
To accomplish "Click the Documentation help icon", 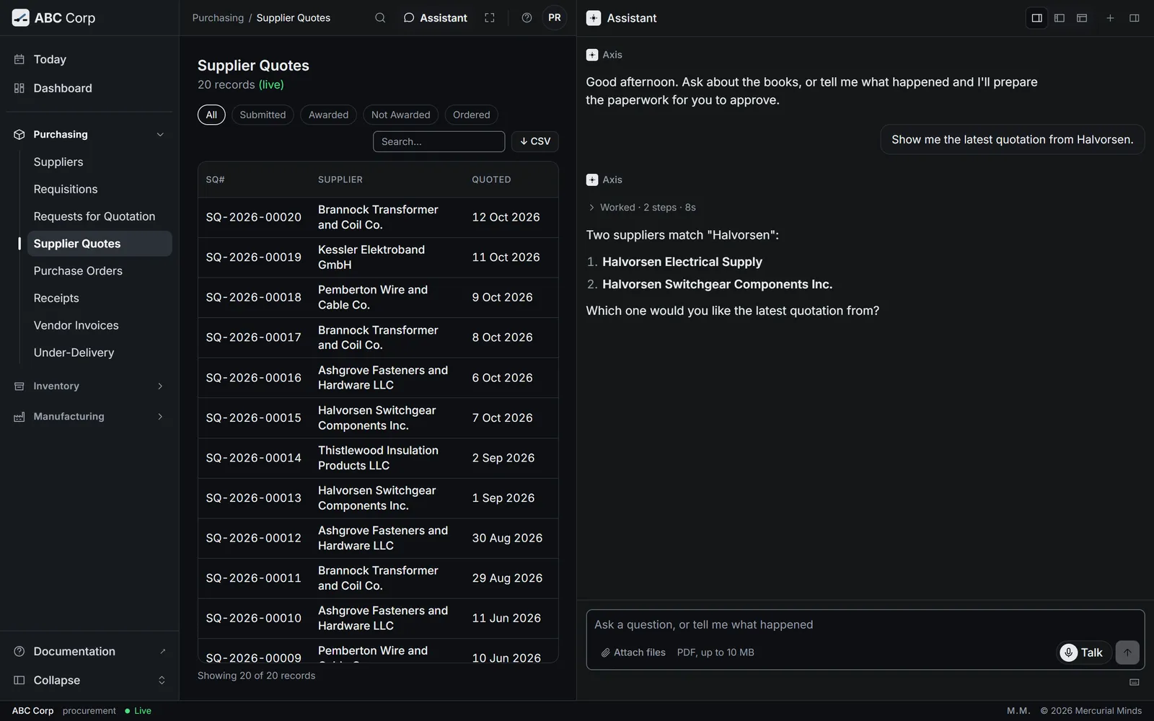I will pyautogui.click(x=19, y=651).
